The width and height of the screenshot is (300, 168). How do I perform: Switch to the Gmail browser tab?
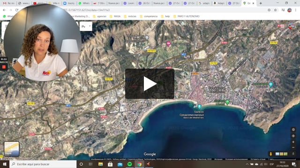tap(8, 3)
